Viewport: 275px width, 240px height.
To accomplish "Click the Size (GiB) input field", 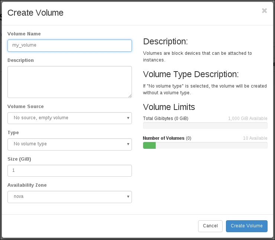I will (x=69, y=170).
